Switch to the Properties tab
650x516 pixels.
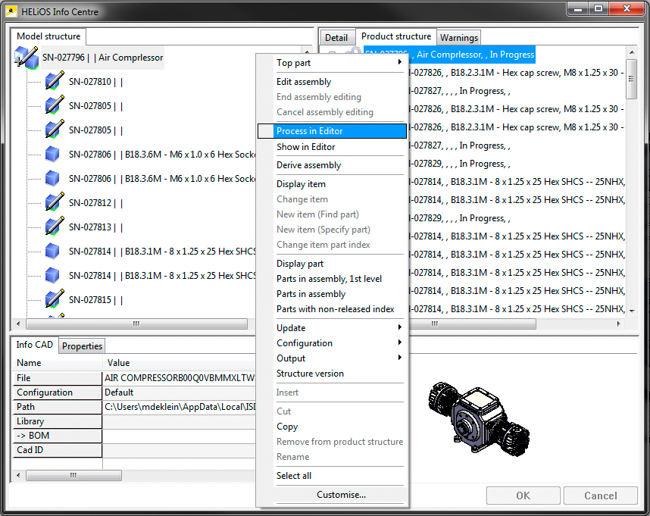82,346
